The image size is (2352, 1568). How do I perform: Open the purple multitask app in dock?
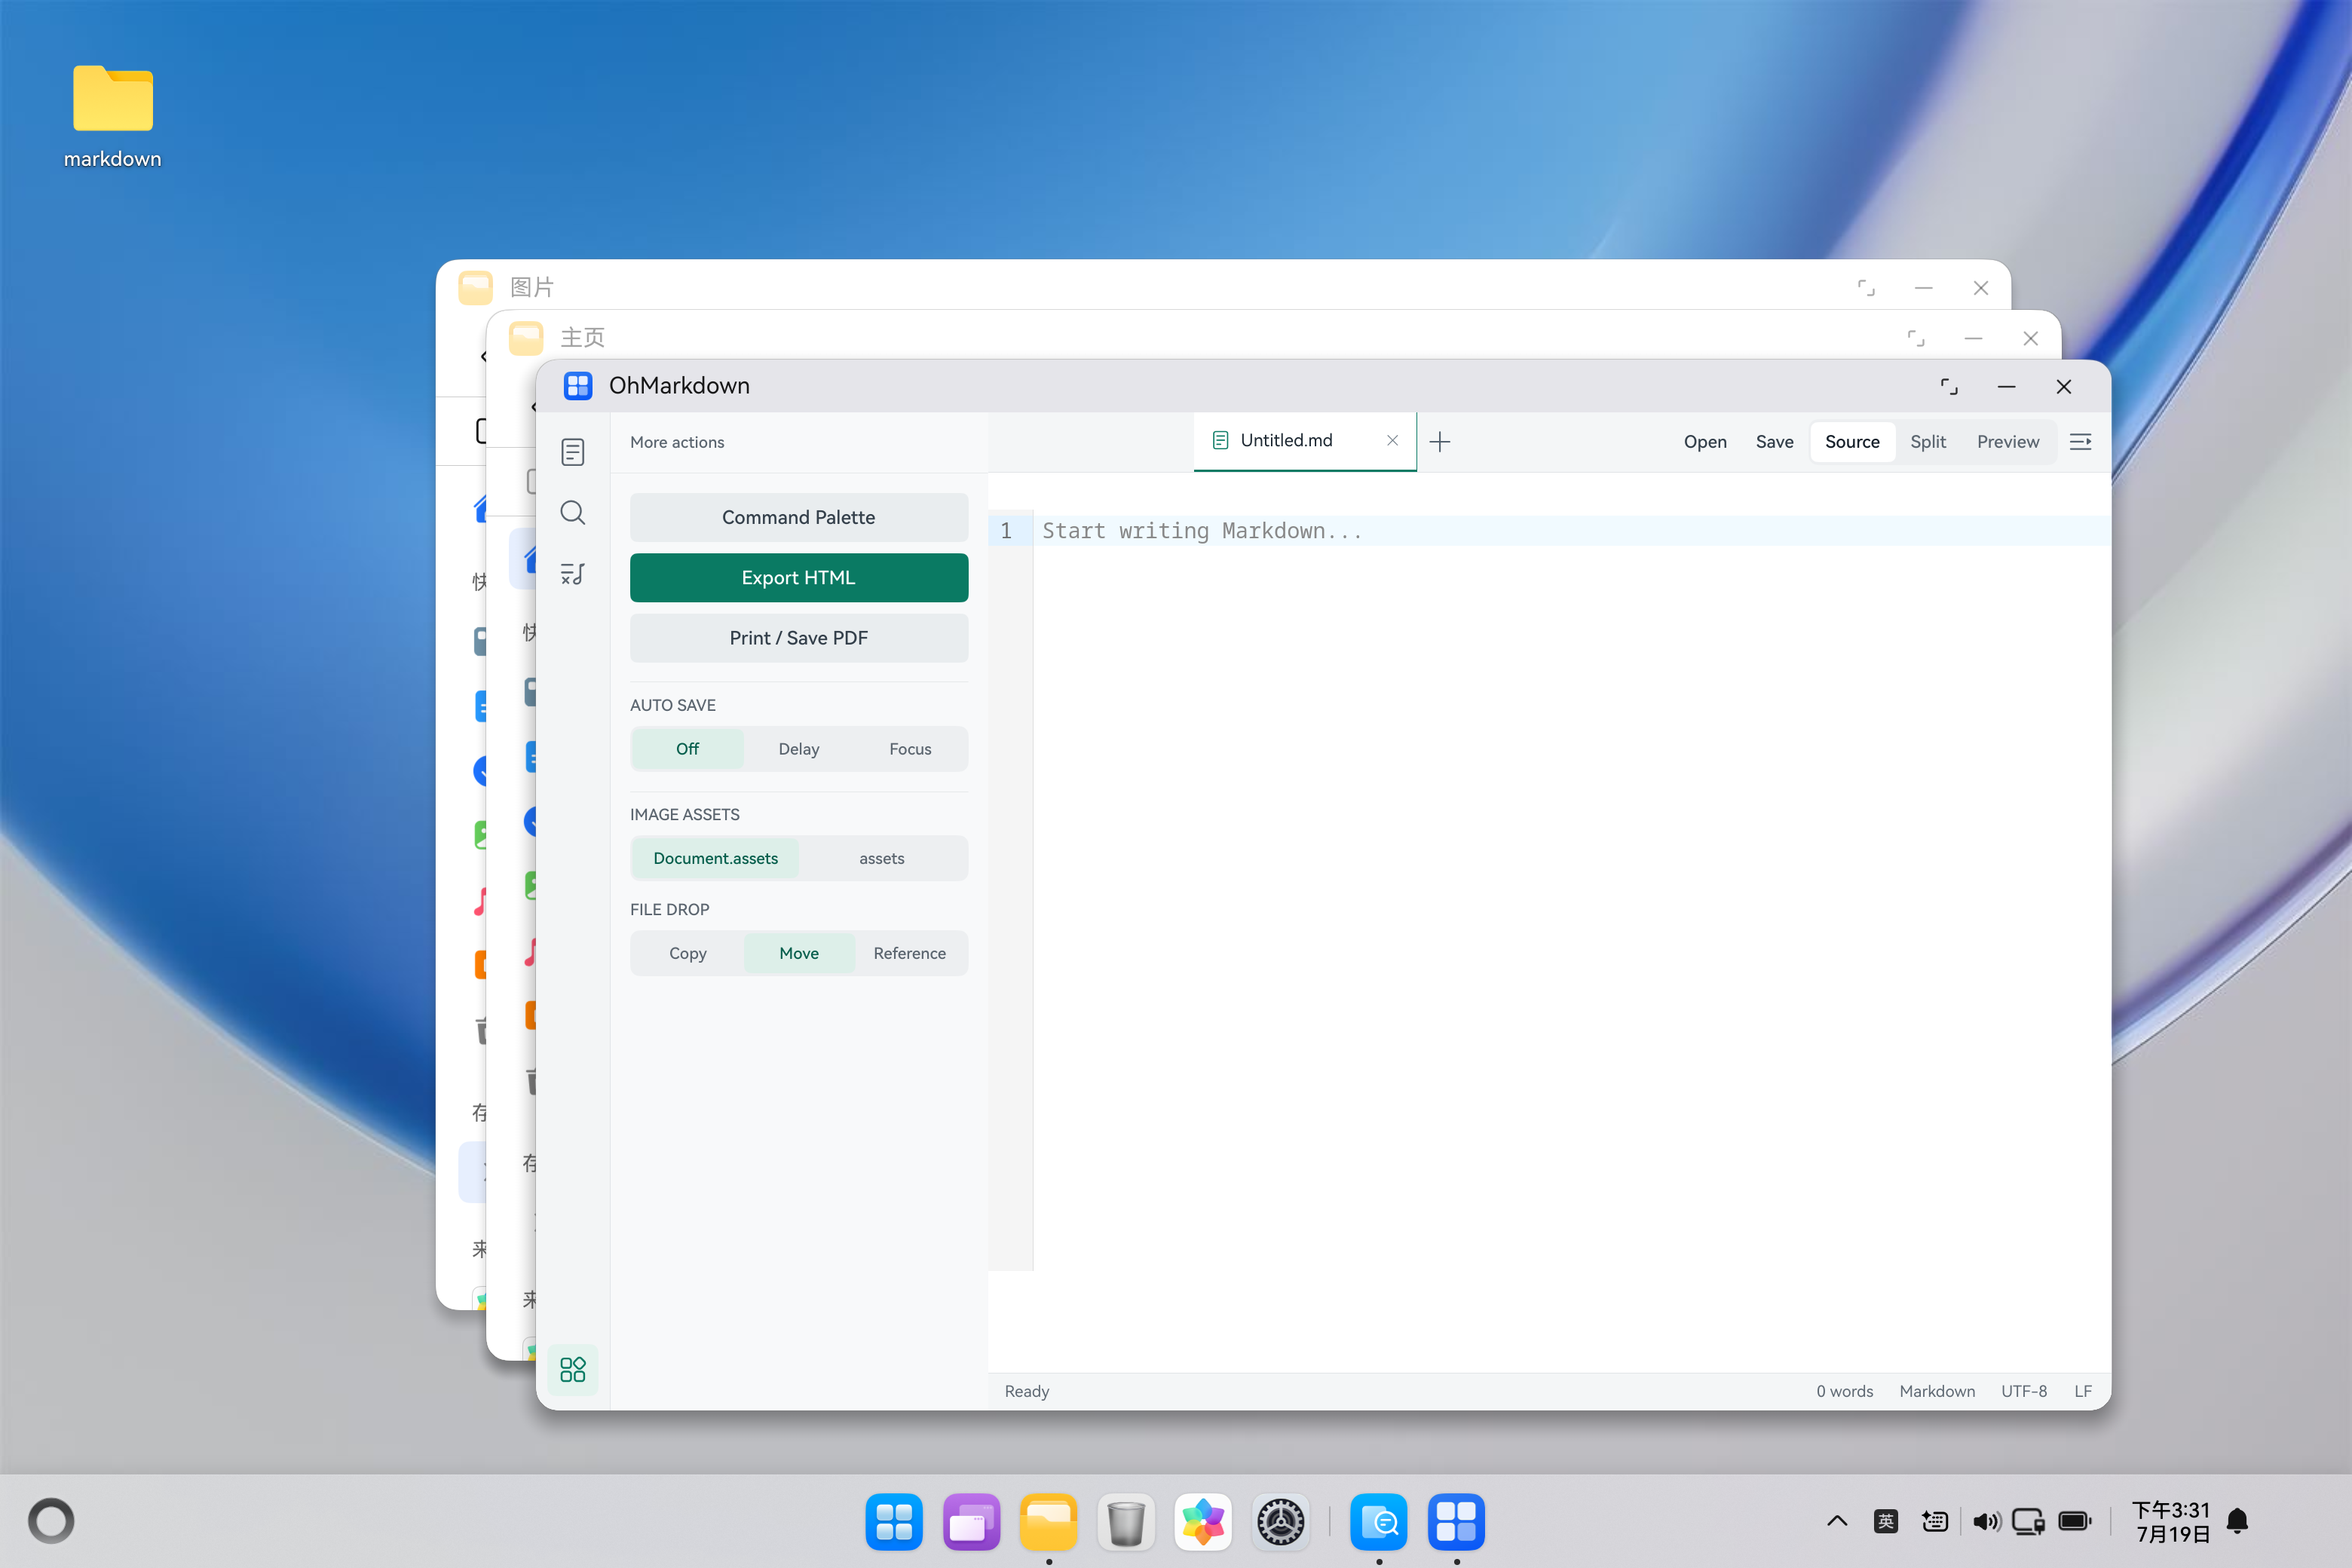pos(971,1522)
